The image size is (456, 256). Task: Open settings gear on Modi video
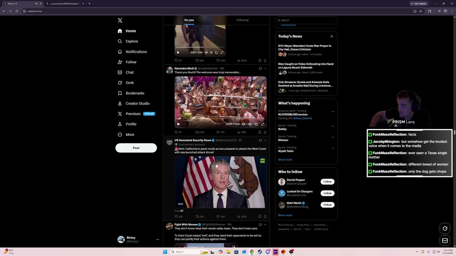coord(250,124)
